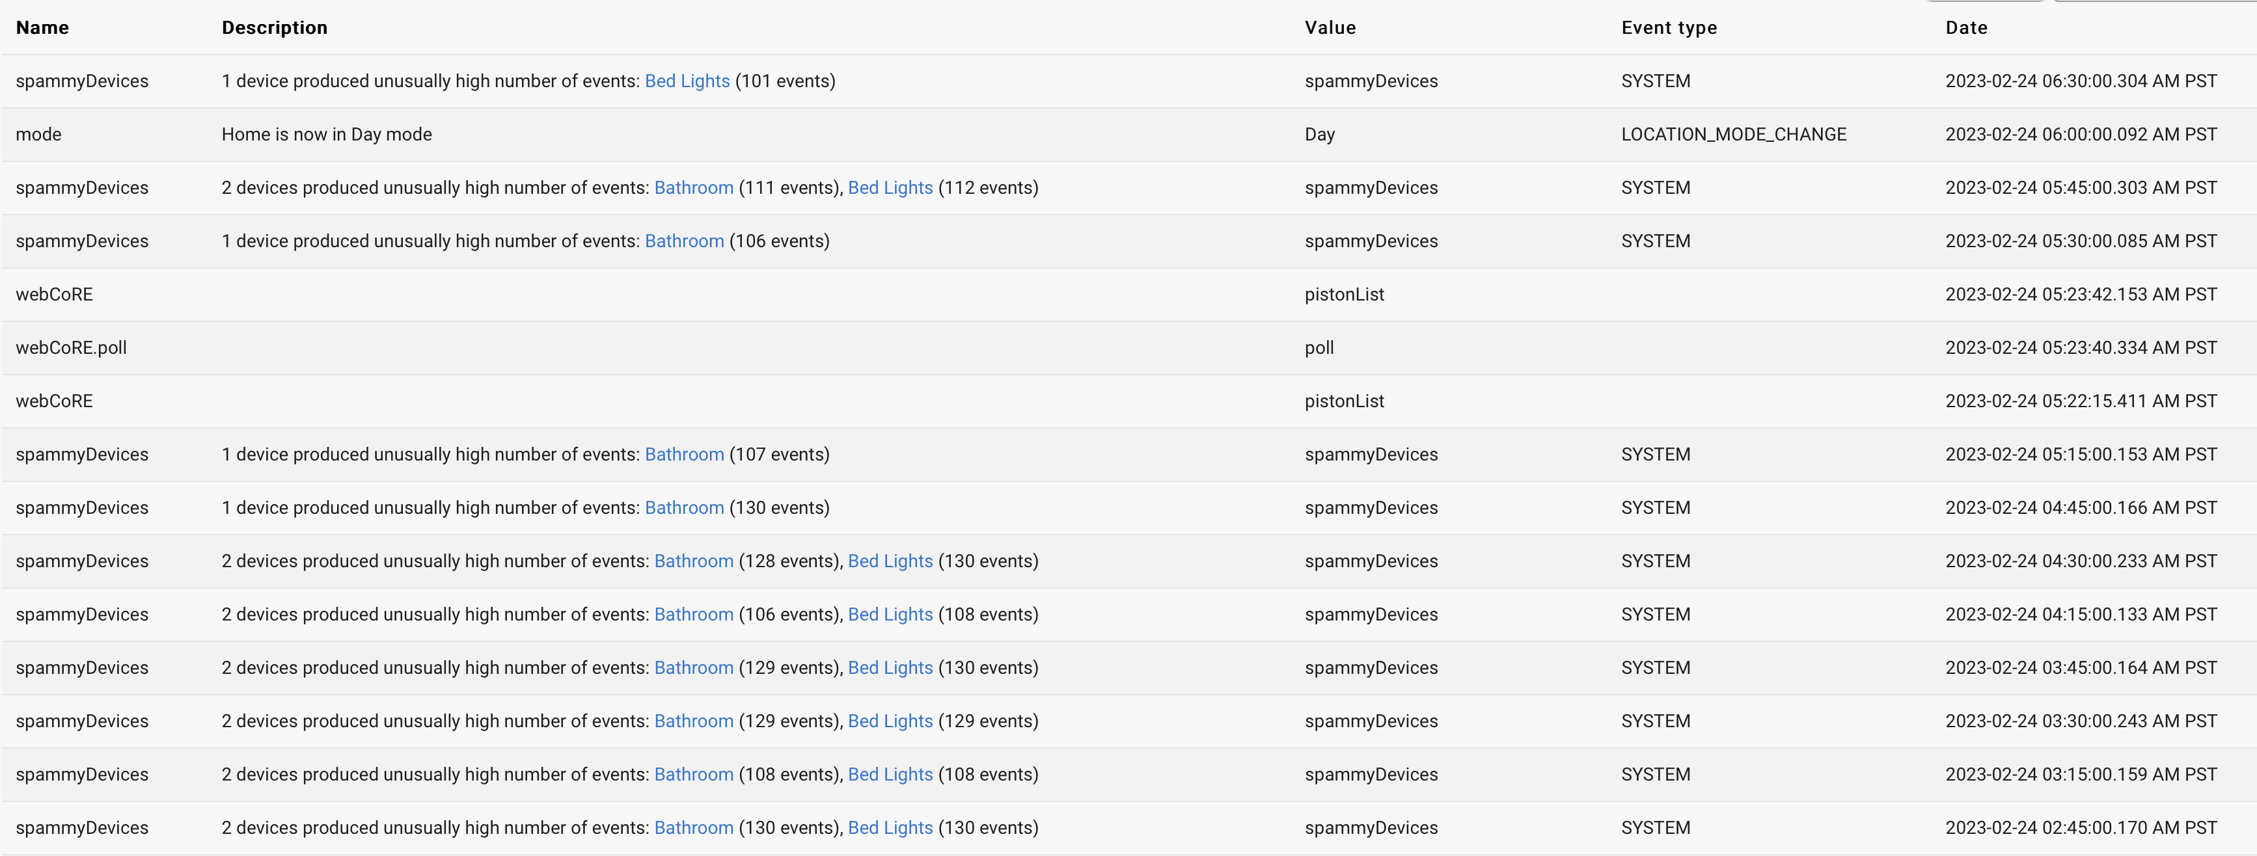Click date 2023-02-24 04:15:00.133 AM PST

[2081, 615]
